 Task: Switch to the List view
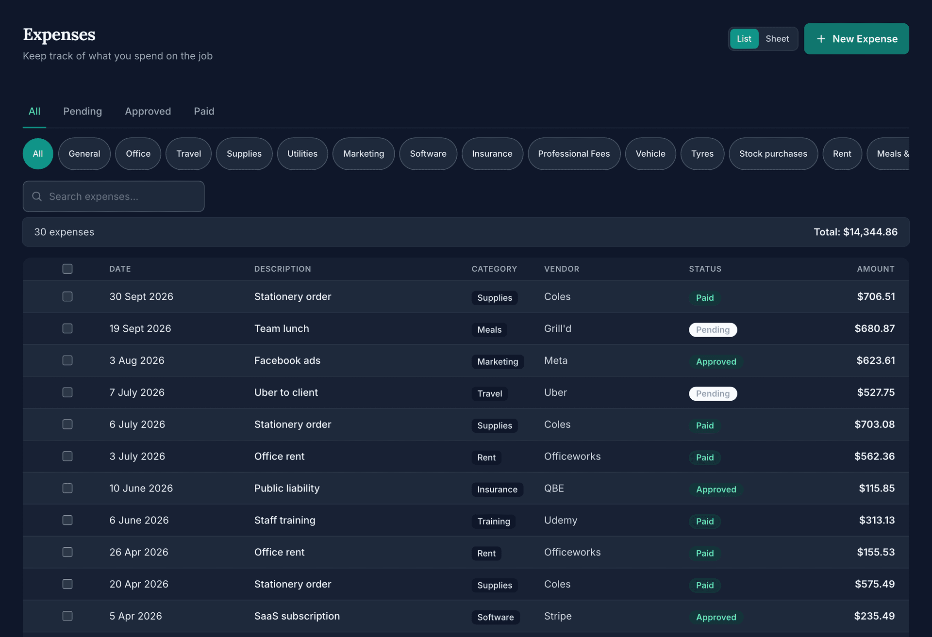click(744, 39)
